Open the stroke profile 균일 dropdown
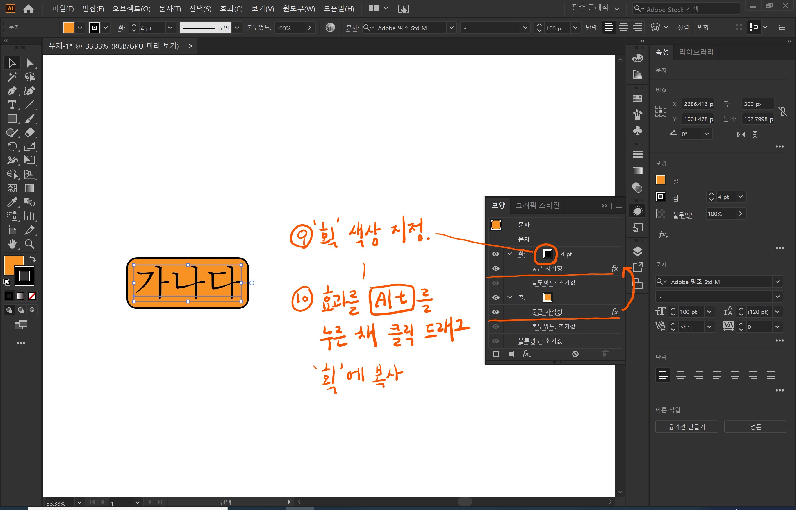799x510 pixels. pos(237,28)
